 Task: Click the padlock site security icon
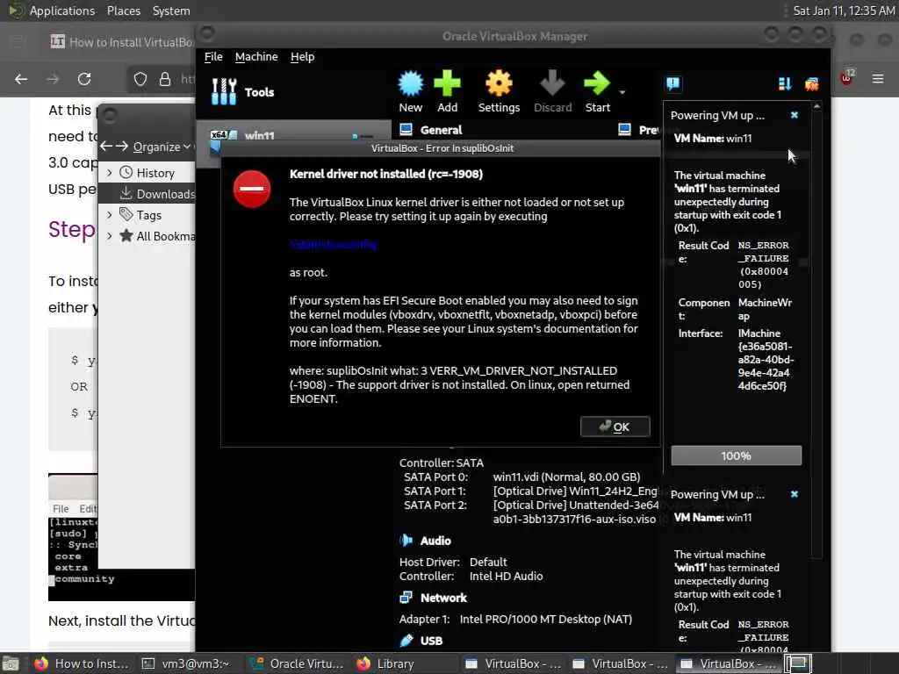click(165, 79)
